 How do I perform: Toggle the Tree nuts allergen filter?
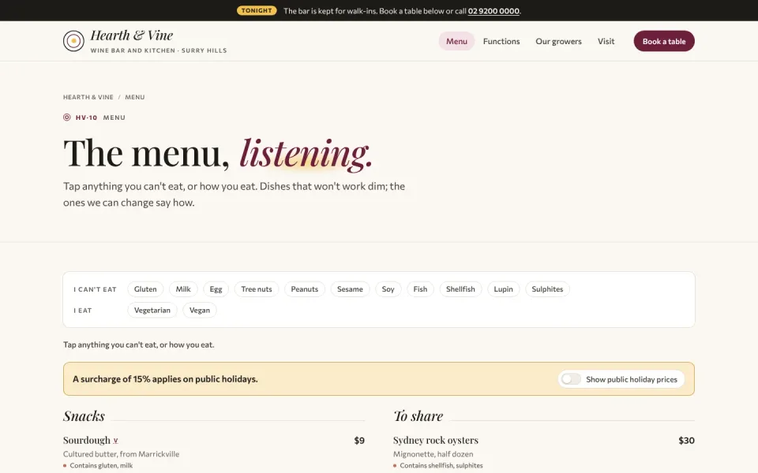tap(257, 289)
